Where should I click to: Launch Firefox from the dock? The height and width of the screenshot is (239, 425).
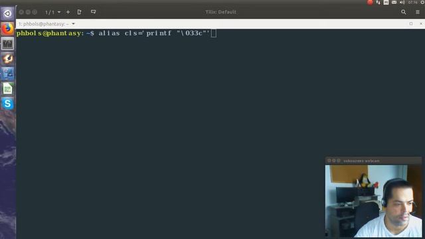pyautogui.click(x=7, y=28)
